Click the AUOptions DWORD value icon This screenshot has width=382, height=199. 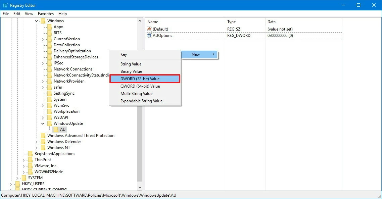point(149,35)
